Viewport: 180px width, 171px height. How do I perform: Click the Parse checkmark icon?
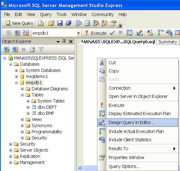[112, 33]
